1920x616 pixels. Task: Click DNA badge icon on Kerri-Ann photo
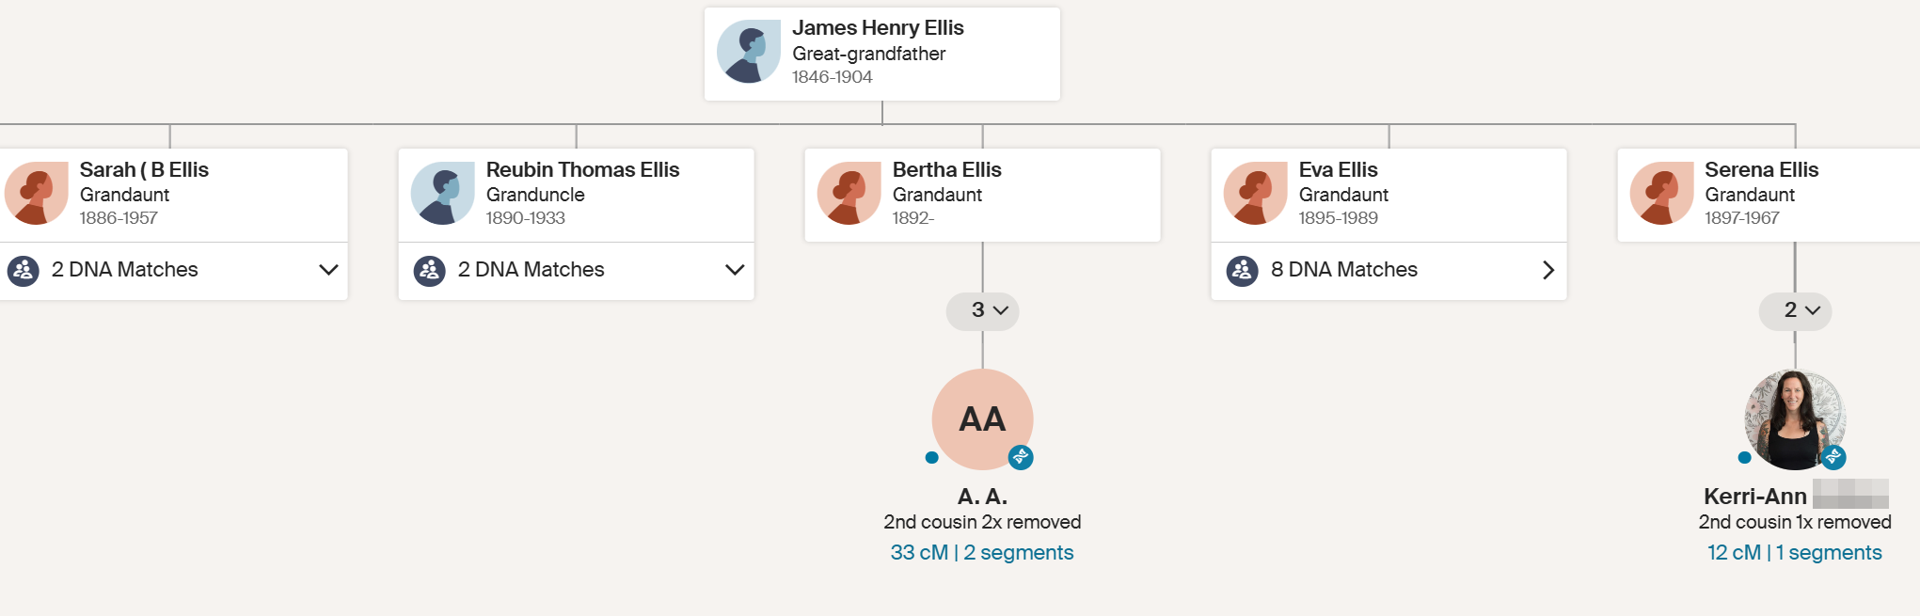point(1833,457)
